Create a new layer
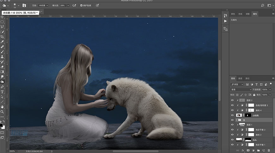 point(264,150)
